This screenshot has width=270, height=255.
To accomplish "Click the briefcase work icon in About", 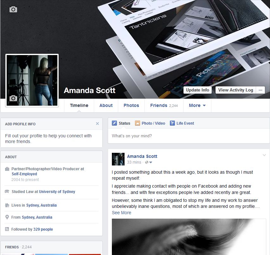I will tap(7, 169).
